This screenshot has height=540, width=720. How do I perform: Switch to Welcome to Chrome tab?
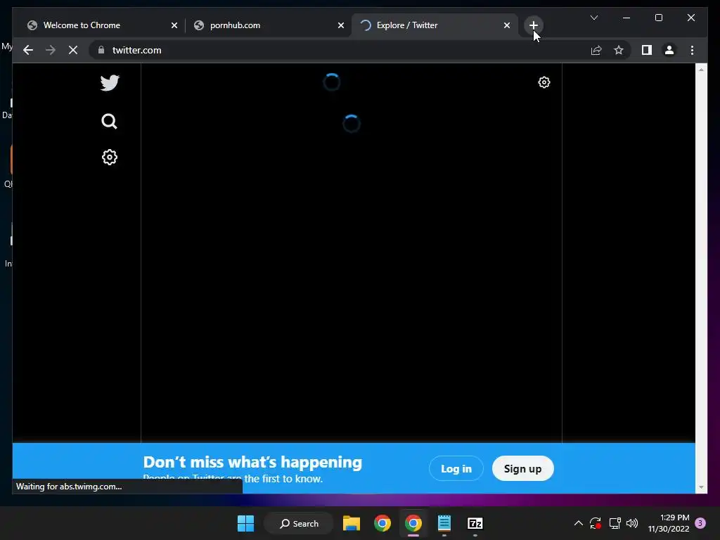[100, 25]
